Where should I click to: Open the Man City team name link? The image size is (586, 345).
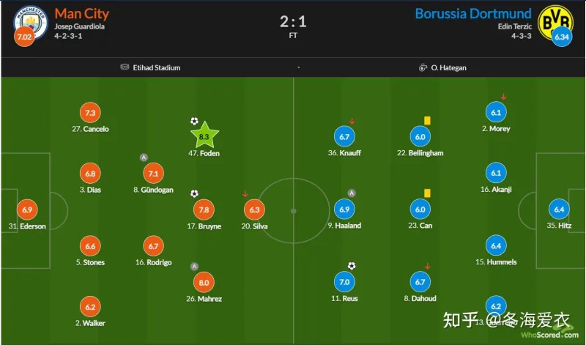(x=82, y=13)
